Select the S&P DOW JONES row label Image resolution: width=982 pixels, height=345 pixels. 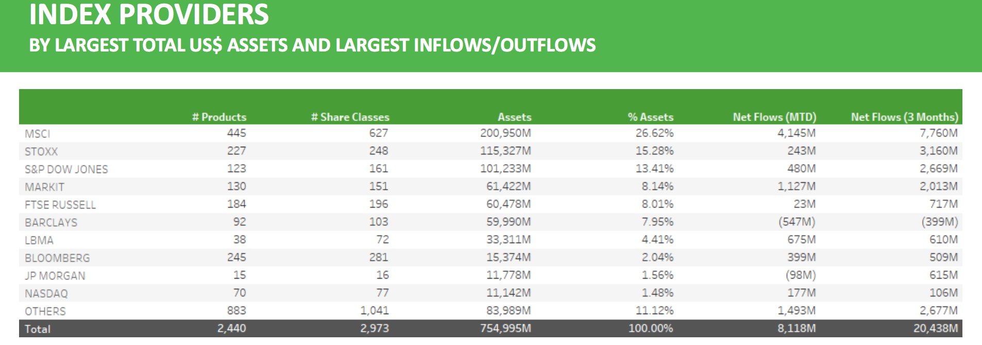(x=66, y=169)
